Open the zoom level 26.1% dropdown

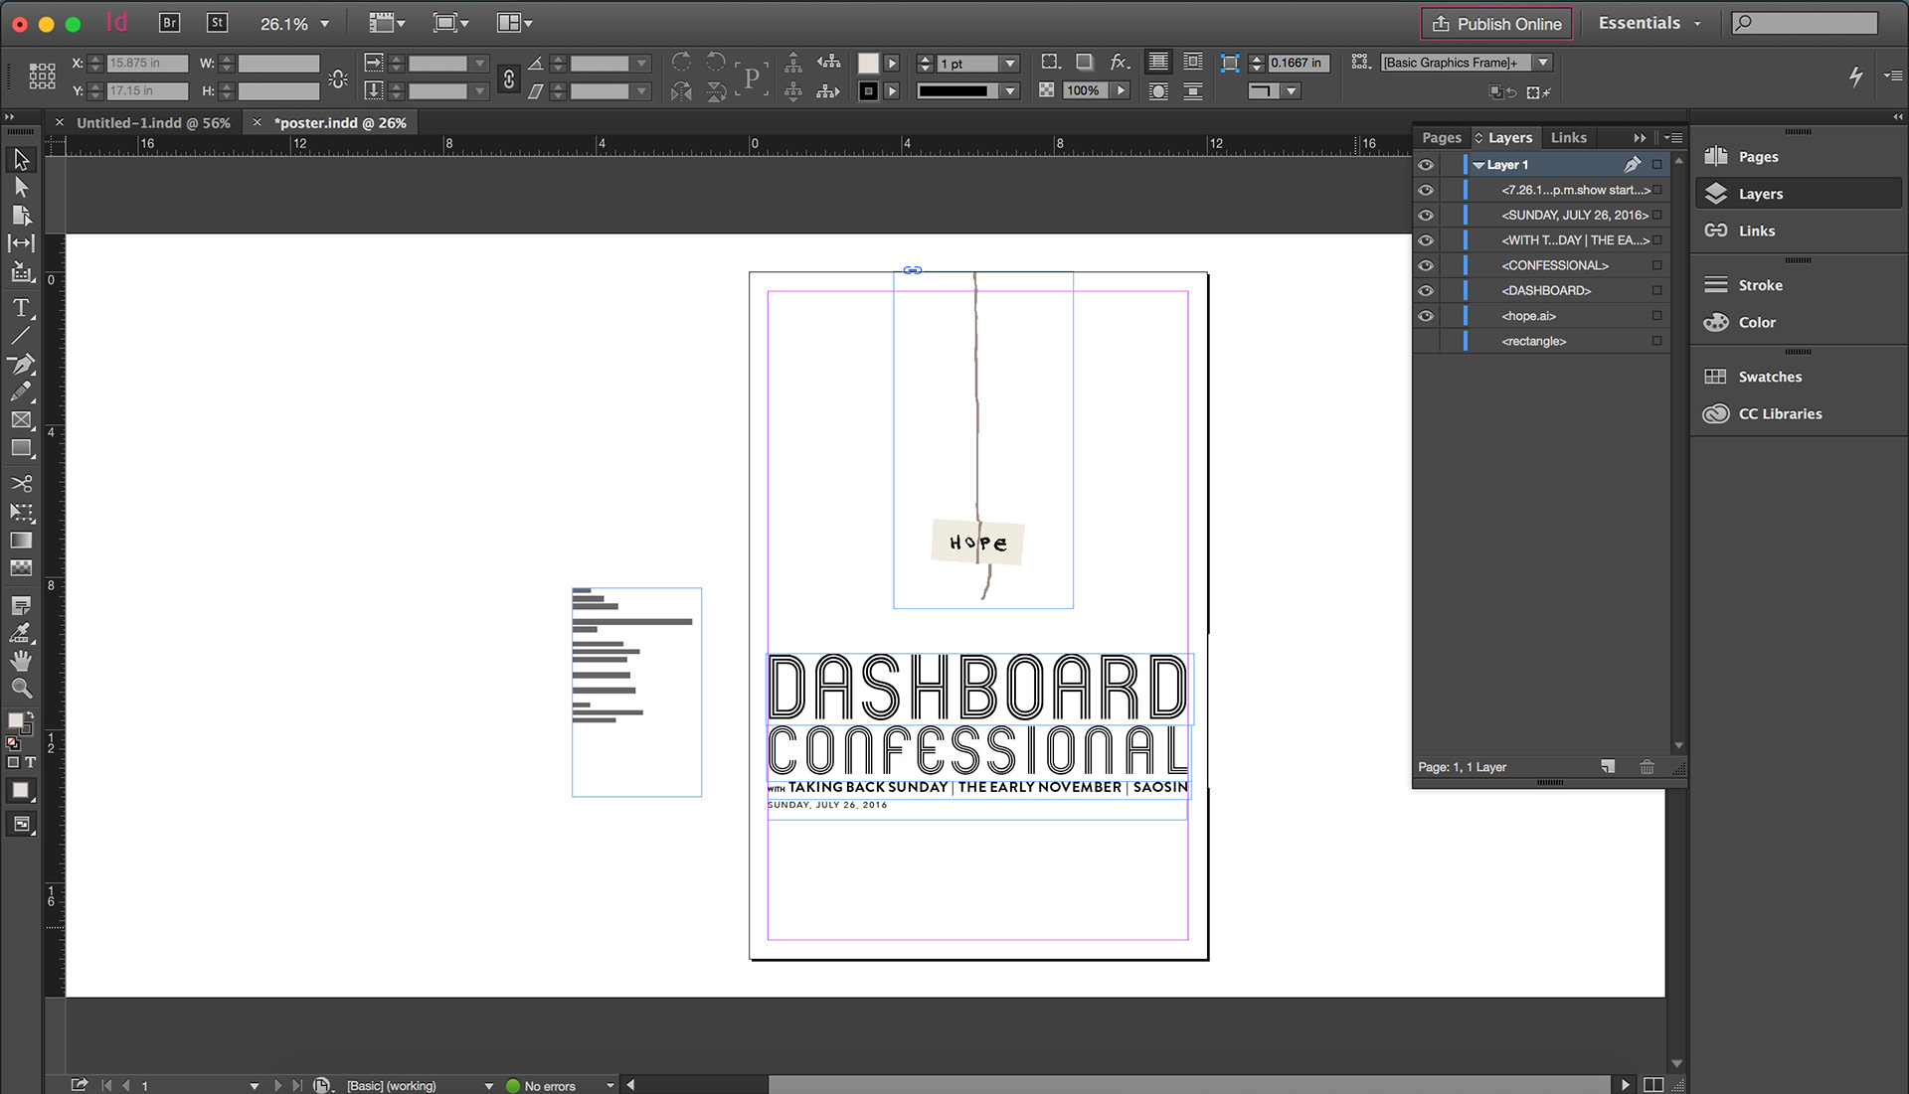pyautogui.click(x=324, y=24)
